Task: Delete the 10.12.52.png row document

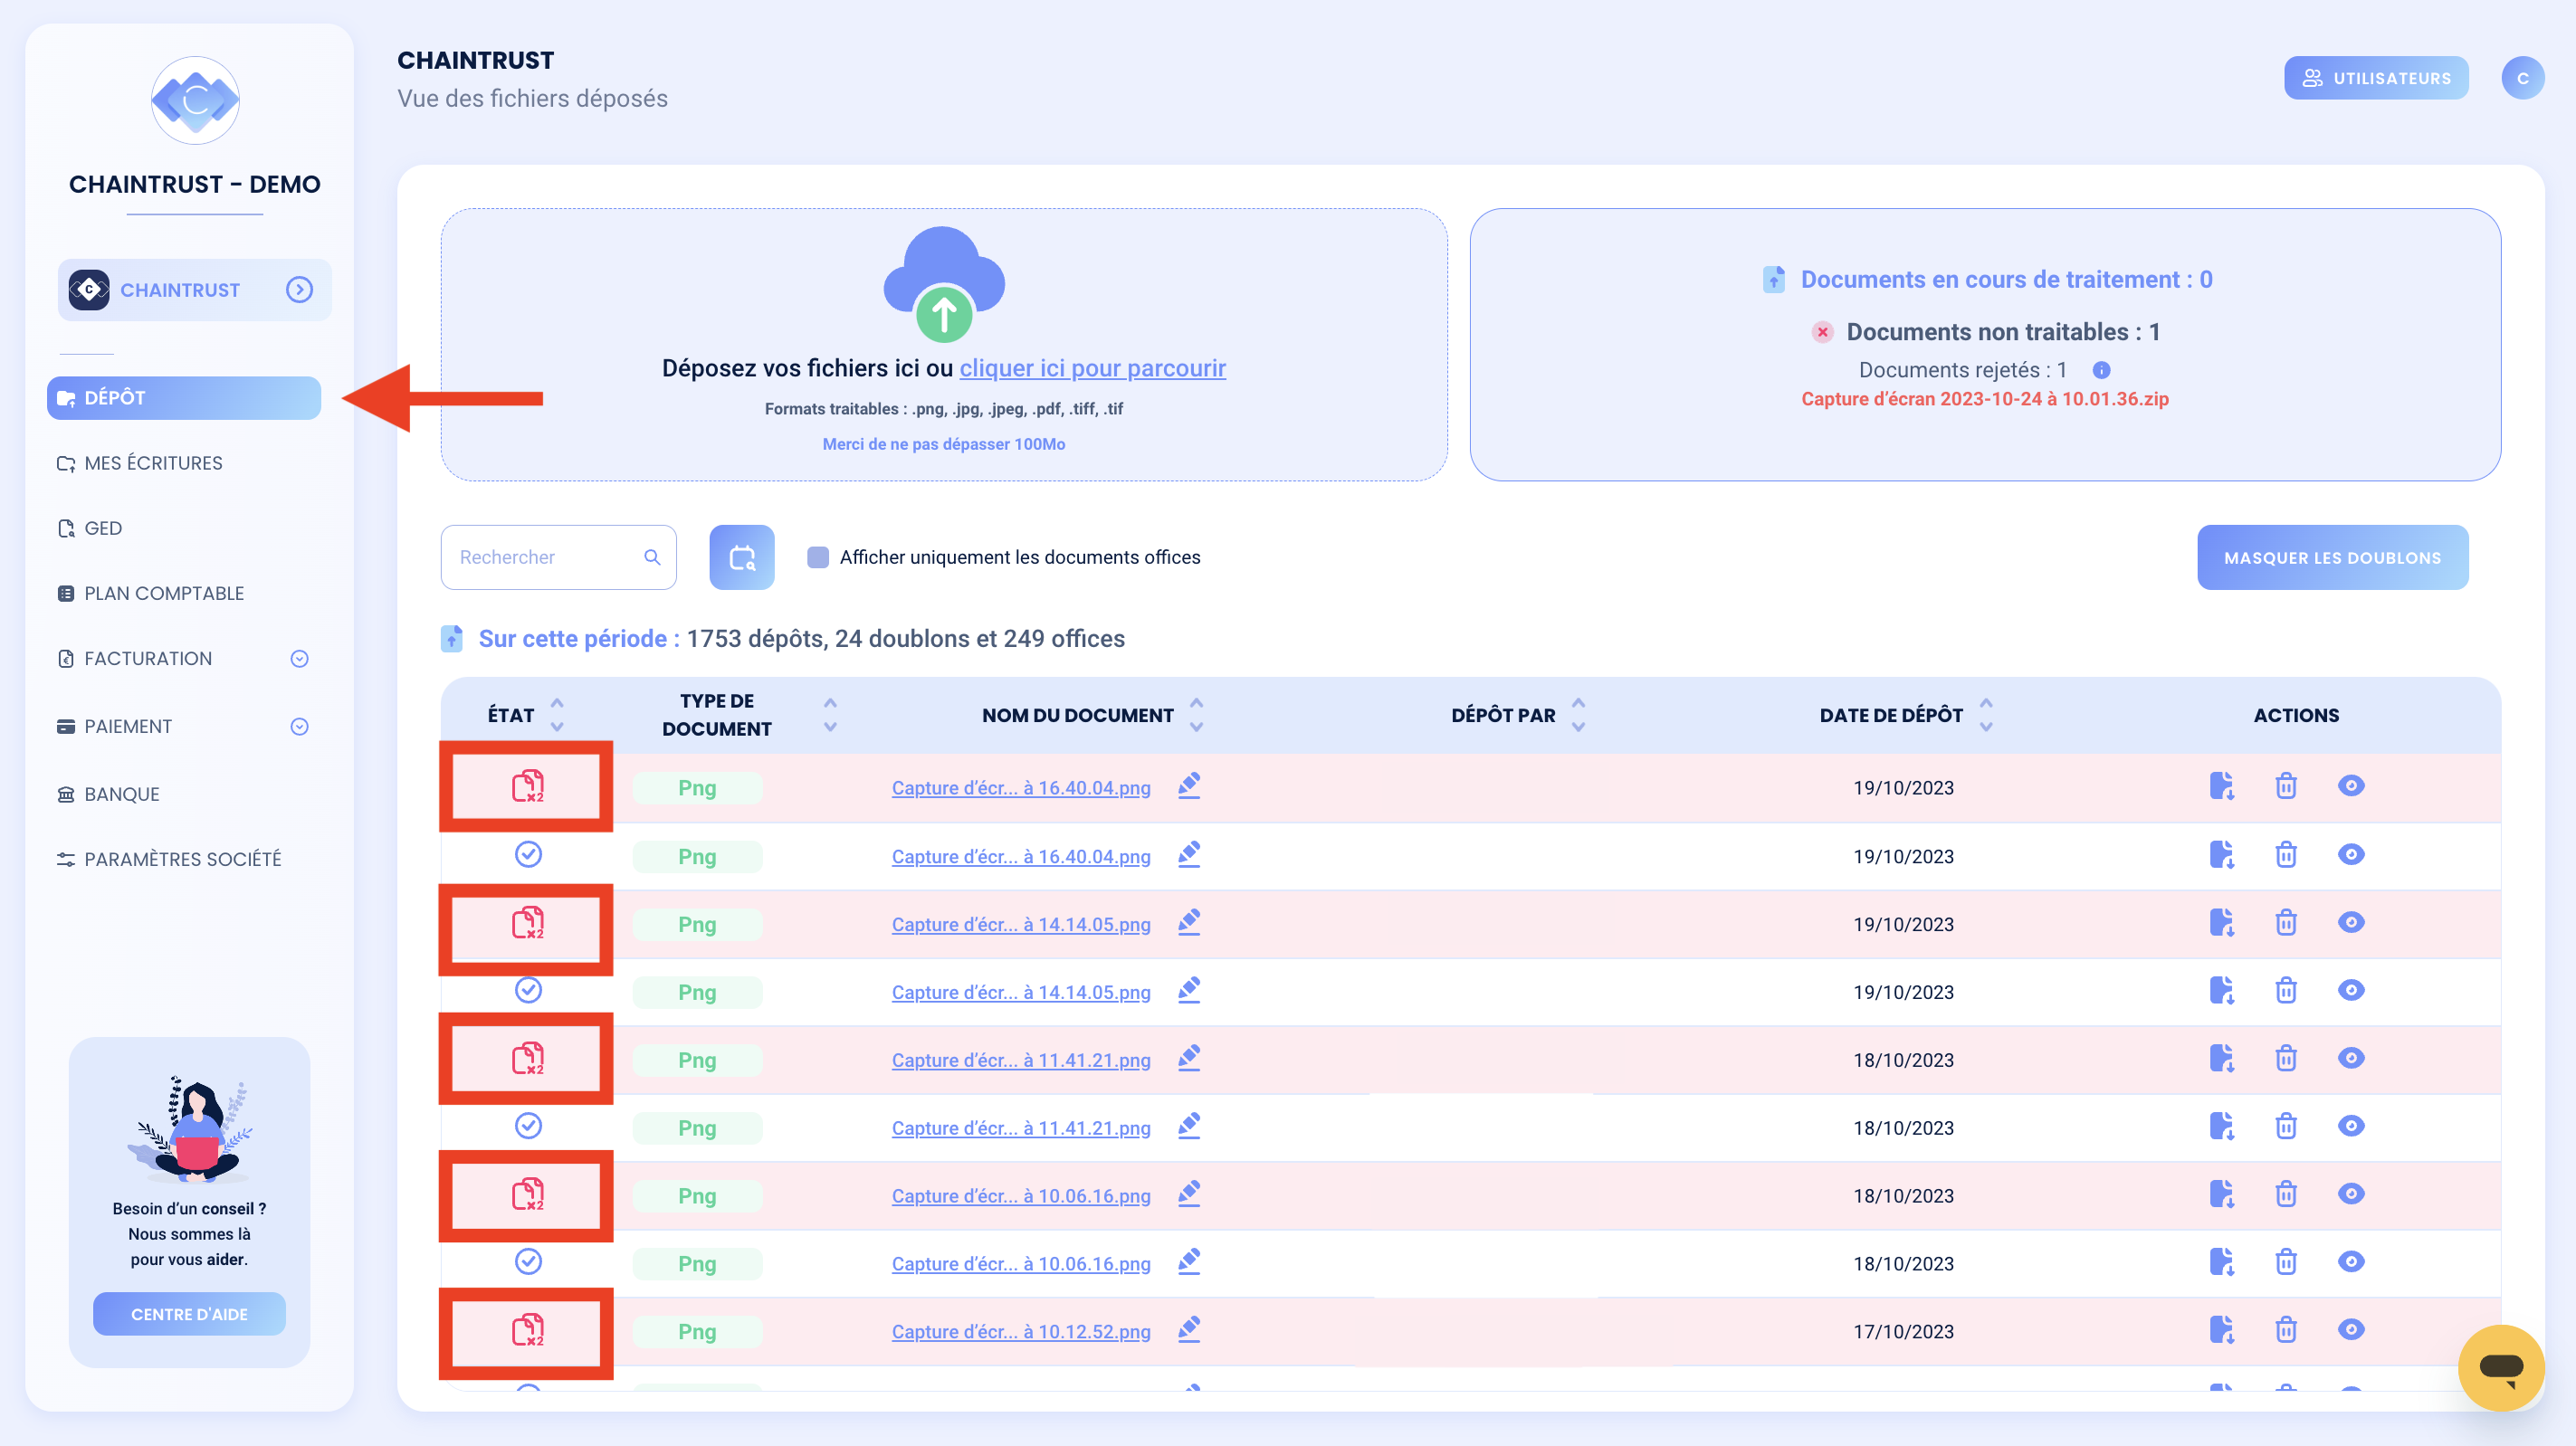Action: coord(2285,1331)
